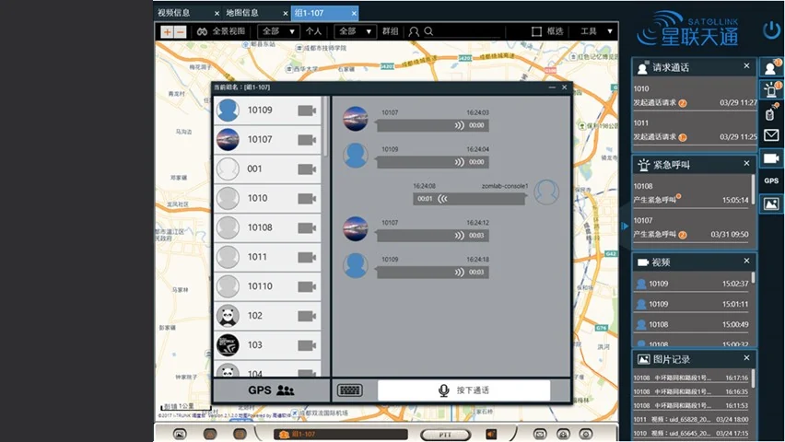Open the picture records sidebar icon
Viewport: 785px width, 442px height.
(x=771, y=204)
